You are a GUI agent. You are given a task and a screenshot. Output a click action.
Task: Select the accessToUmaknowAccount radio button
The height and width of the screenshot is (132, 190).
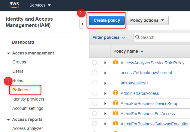coord(95,73)
